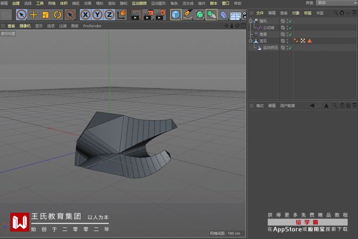Collapse the 宝石 object tree node
This screenshot has height=239, width=358.
coord(251,41)
